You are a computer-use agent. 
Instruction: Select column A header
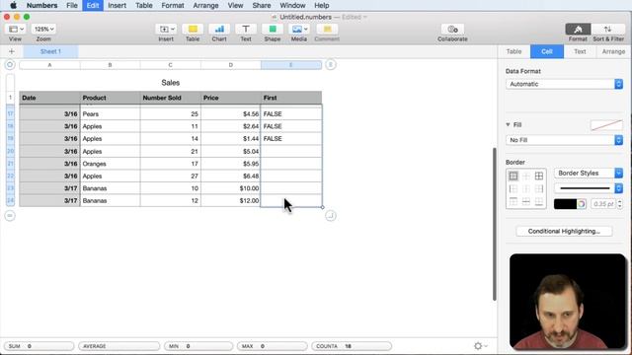click(x=49, y=65)
